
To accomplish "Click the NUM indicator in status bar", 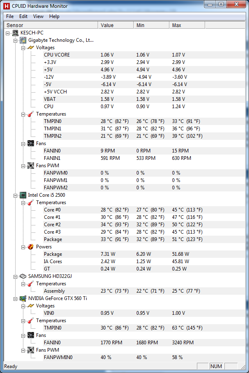I will click(216, 366).
